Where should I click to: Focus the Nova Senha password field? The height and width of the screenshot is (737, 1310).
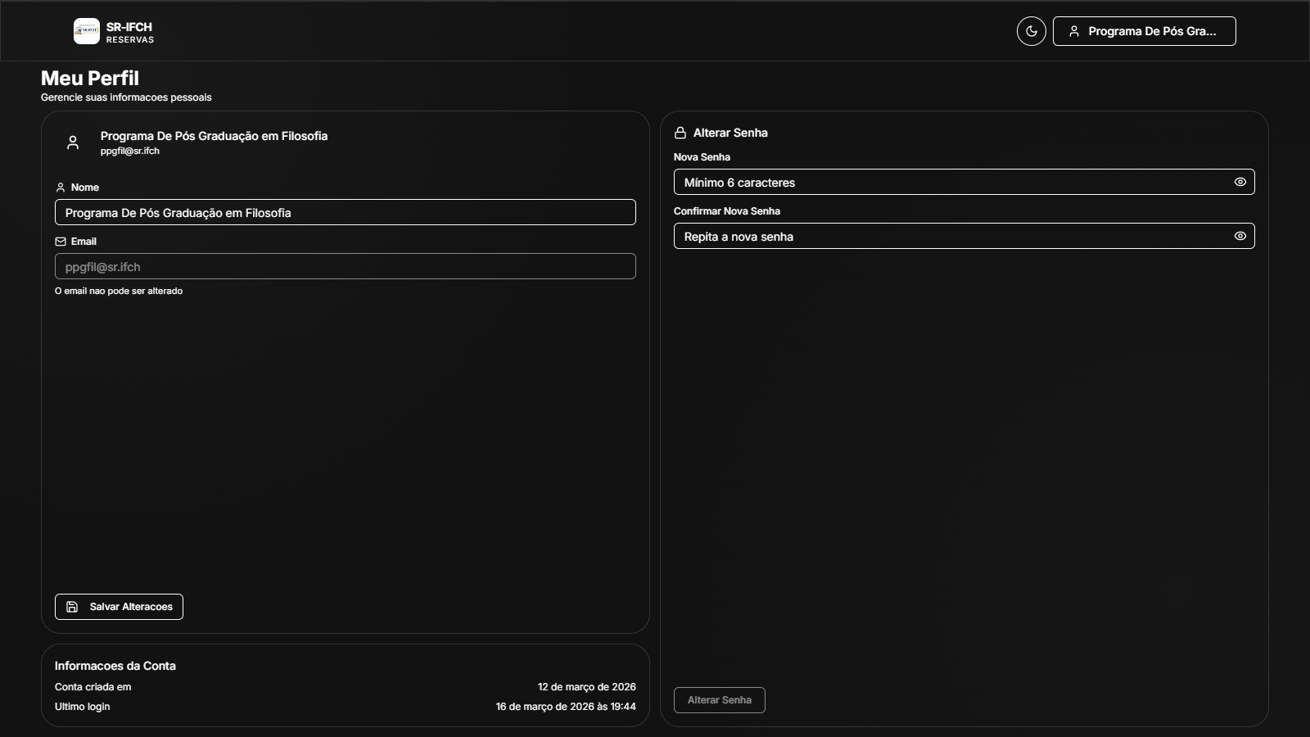[950, 182]
